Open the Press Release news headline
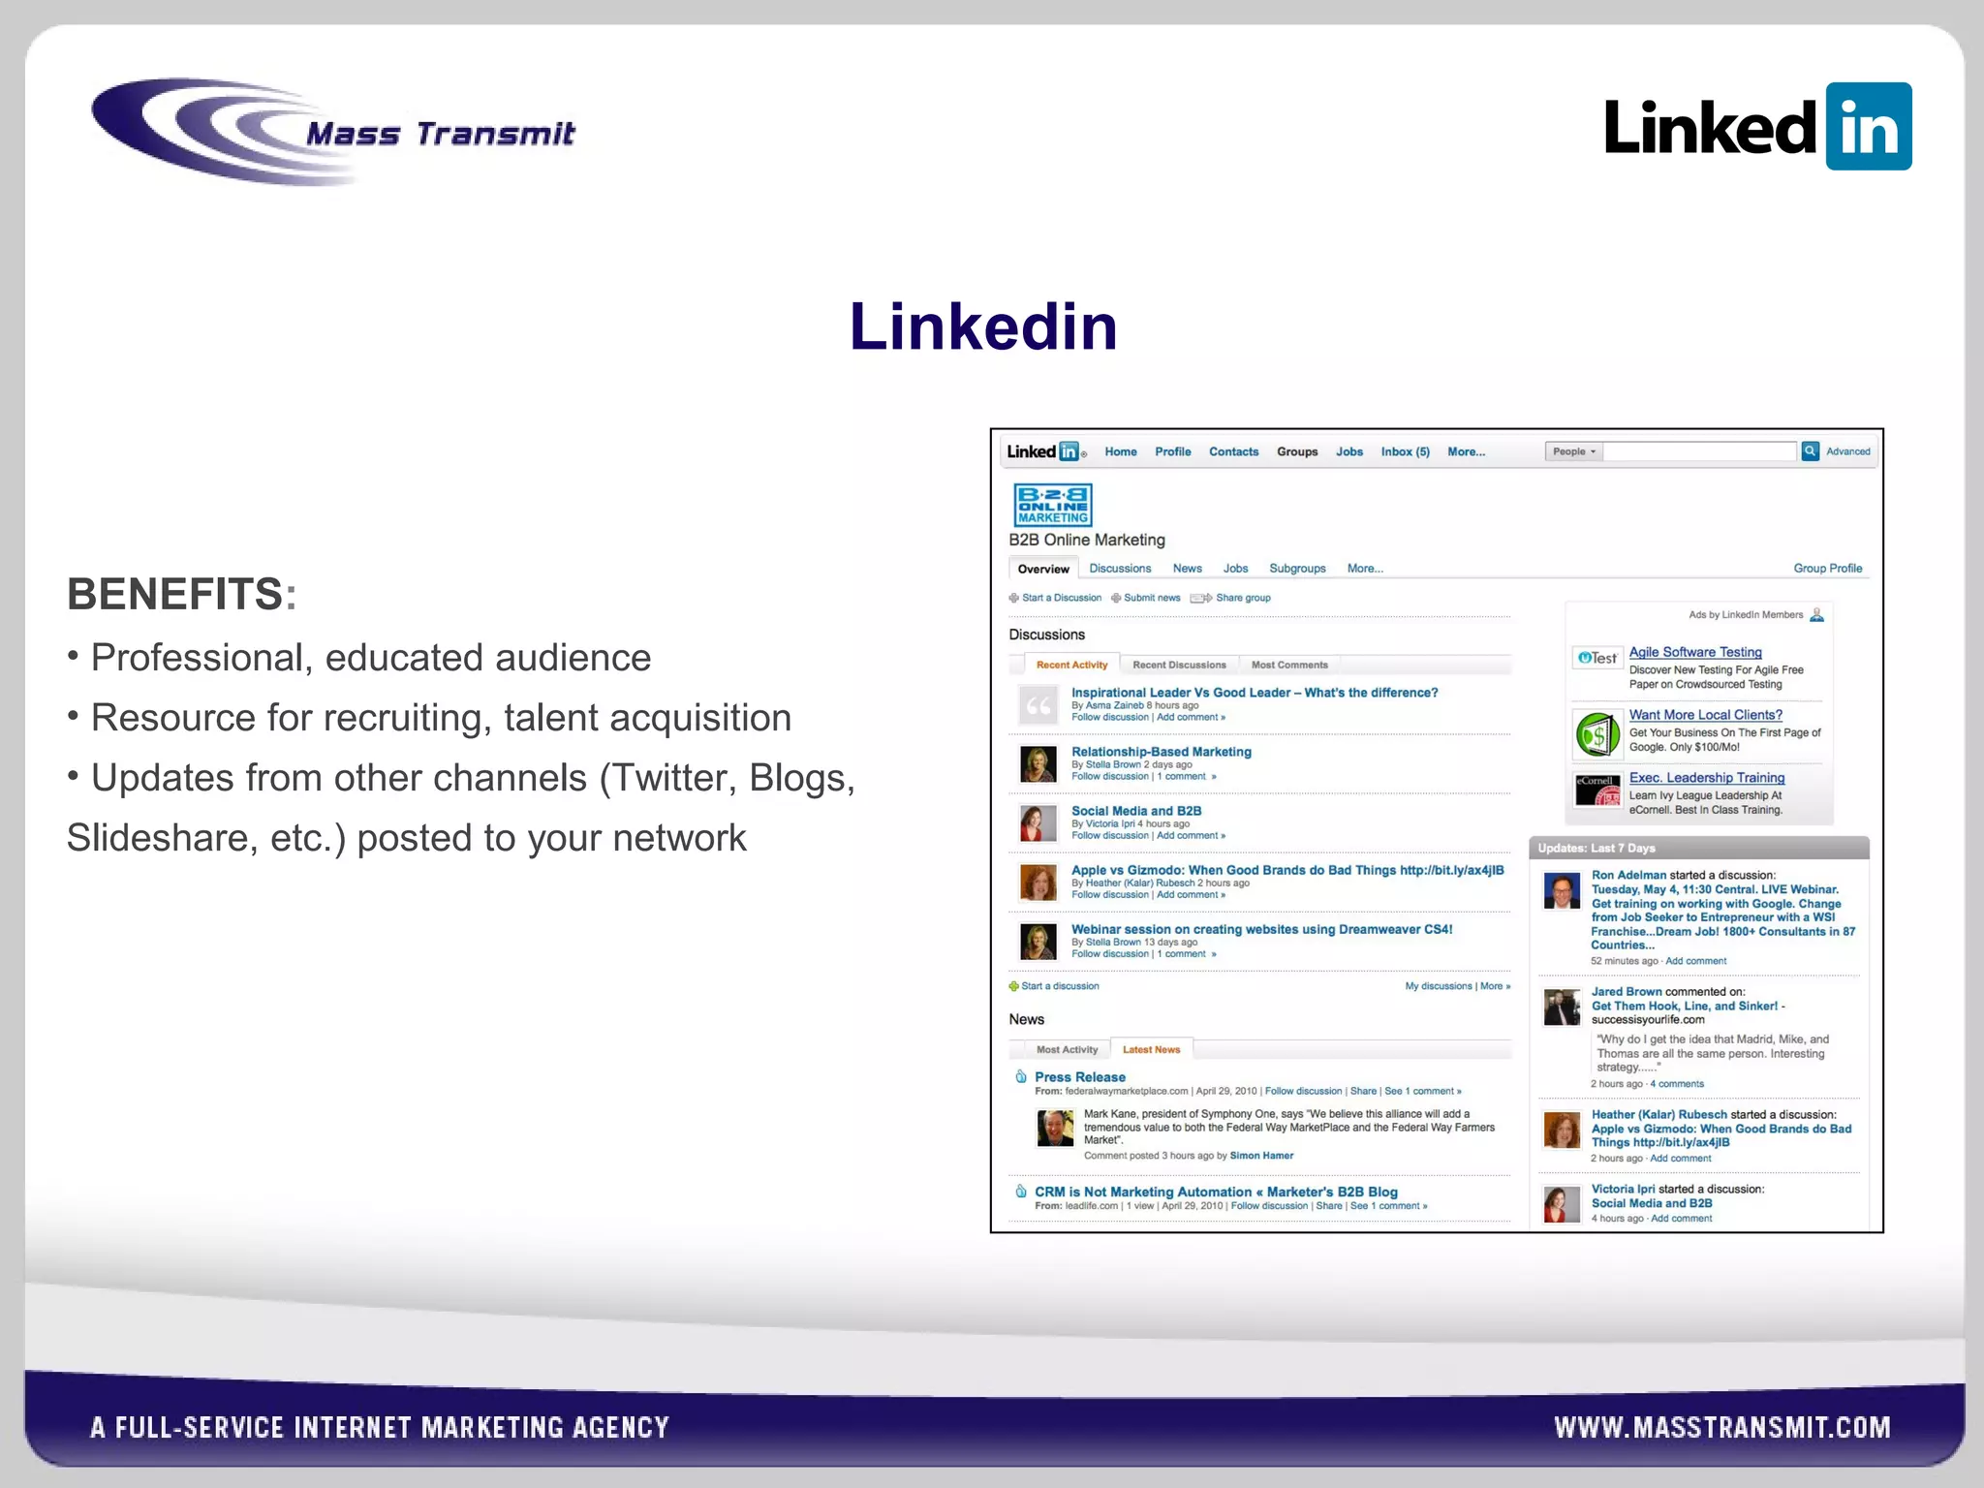The width and height of the screenshot is (1984, 1488). click(x=1079, y=1077)
